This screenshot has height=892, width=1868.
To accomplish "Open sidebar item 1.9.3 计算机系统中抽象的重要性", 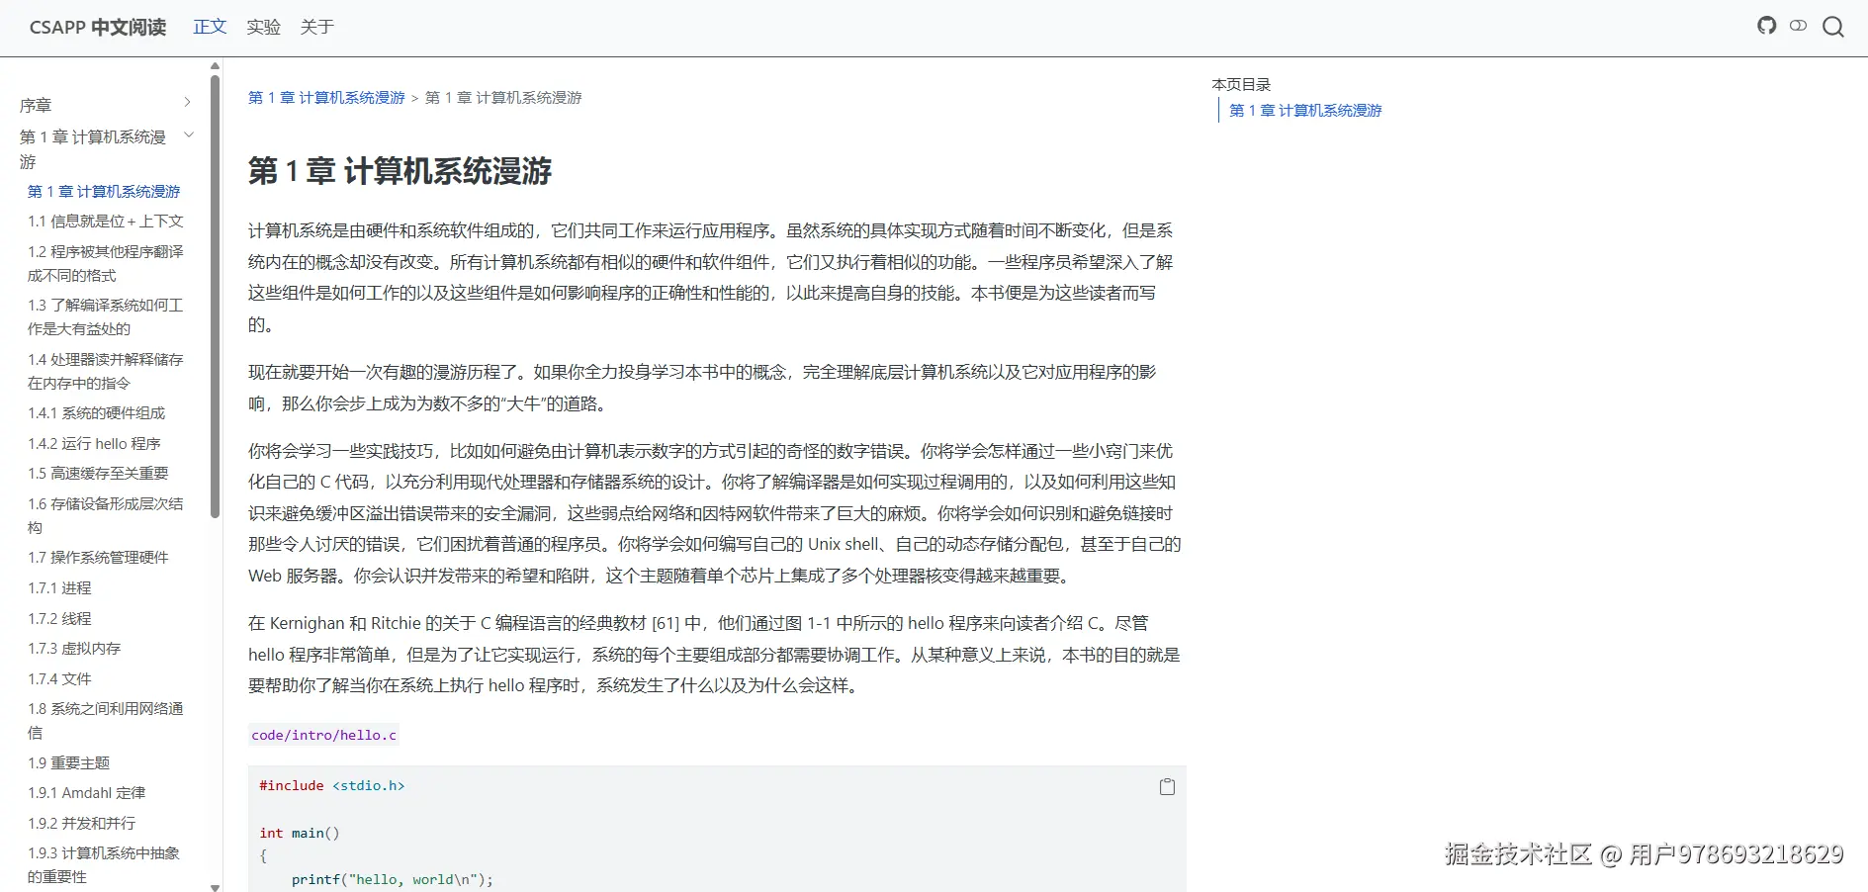I will (104, 865).
